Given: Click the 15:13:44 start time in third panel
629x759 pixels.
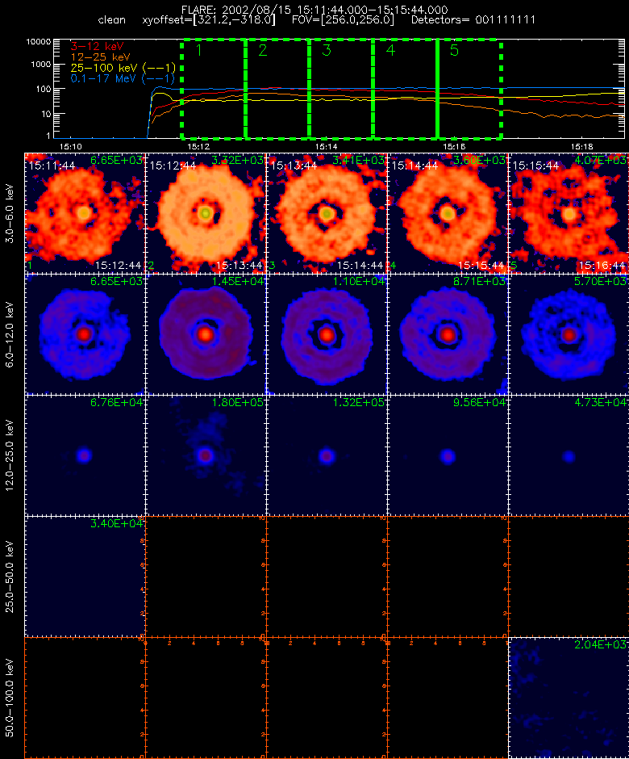Looking at the screenshot, I should click(294, 166).
